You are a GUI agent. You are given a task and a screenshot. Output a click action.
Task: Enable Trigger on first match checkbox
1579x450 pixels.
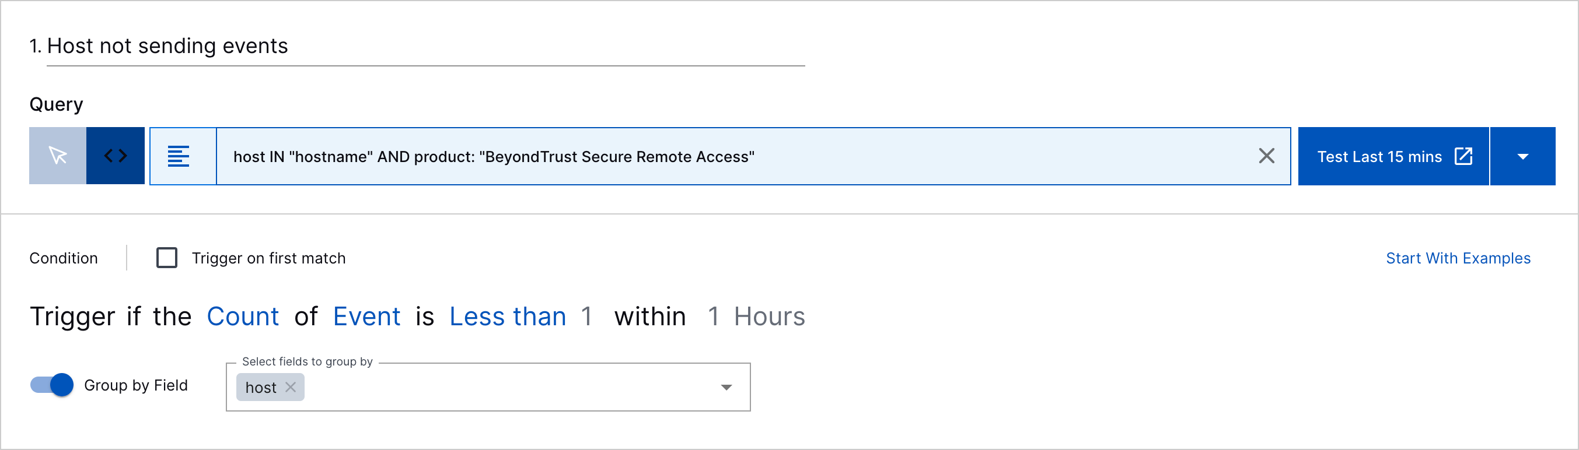coord(167,258)
